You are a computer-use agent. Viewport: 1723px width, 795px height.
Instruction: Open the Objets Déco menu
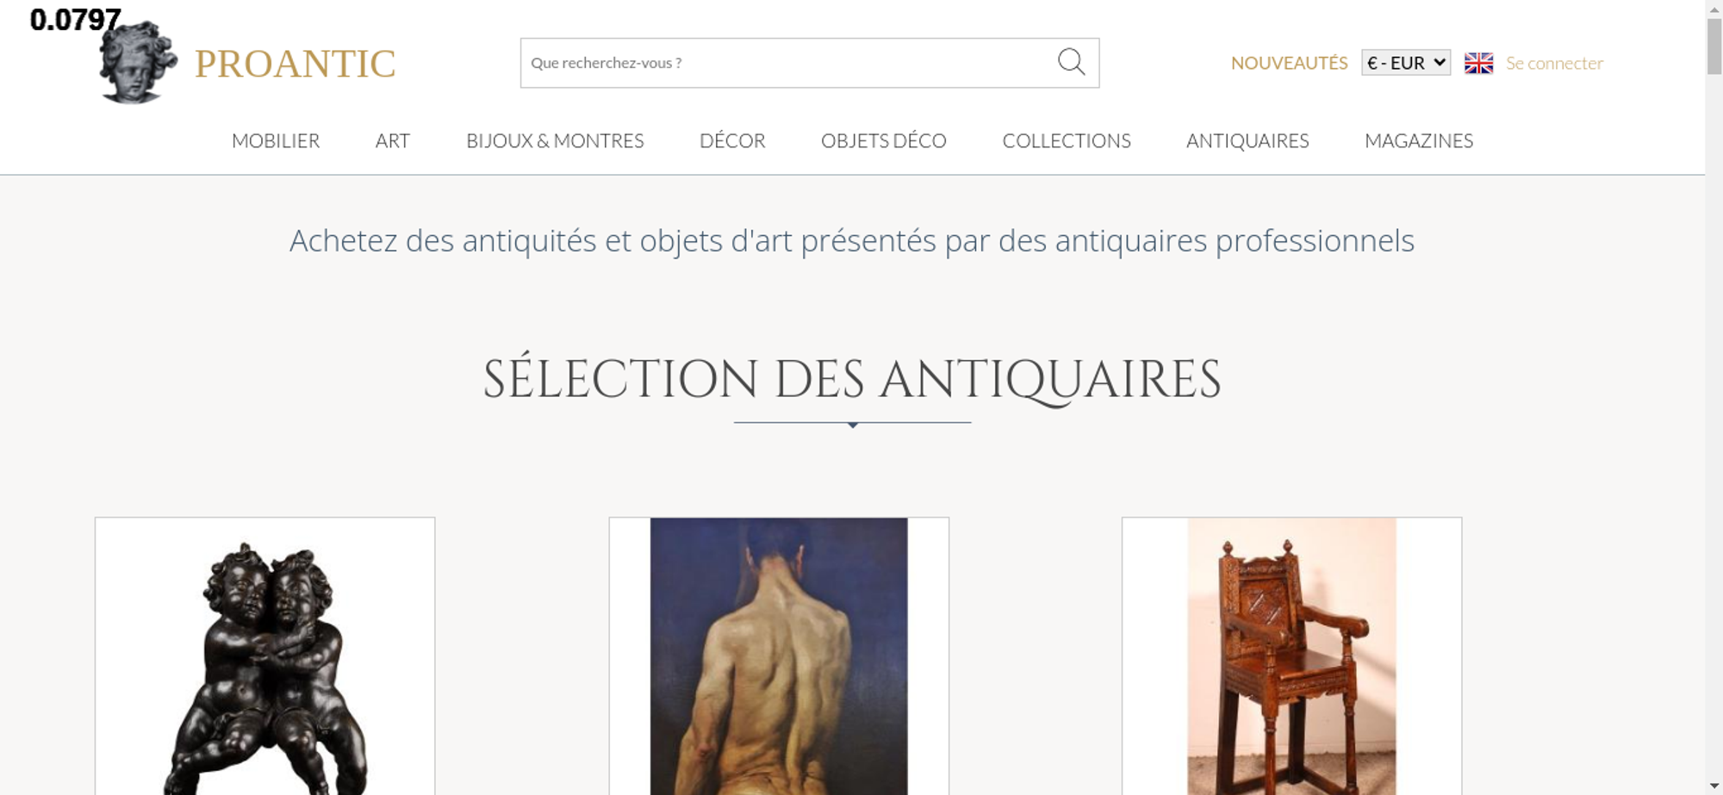pos(884,140)
